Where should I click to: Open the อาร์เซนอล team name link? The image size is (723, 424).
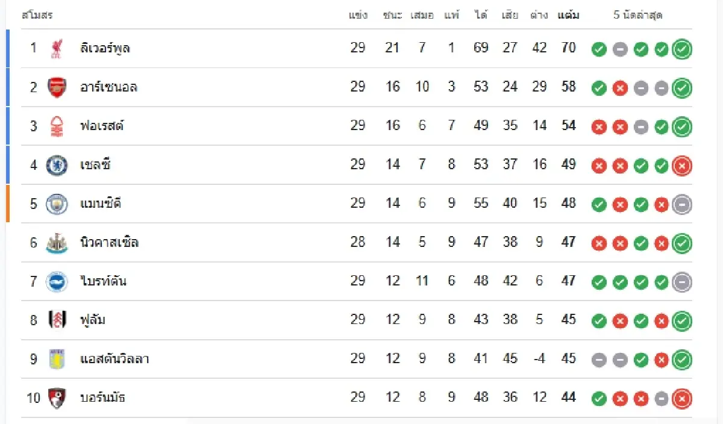pyautogui.click(x=108, y=87)
